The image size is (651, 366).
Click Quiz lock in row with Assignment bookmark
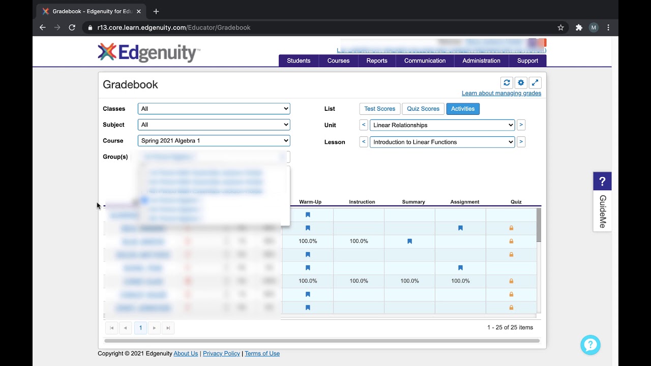pyautogui.click(x=511, y=228)
